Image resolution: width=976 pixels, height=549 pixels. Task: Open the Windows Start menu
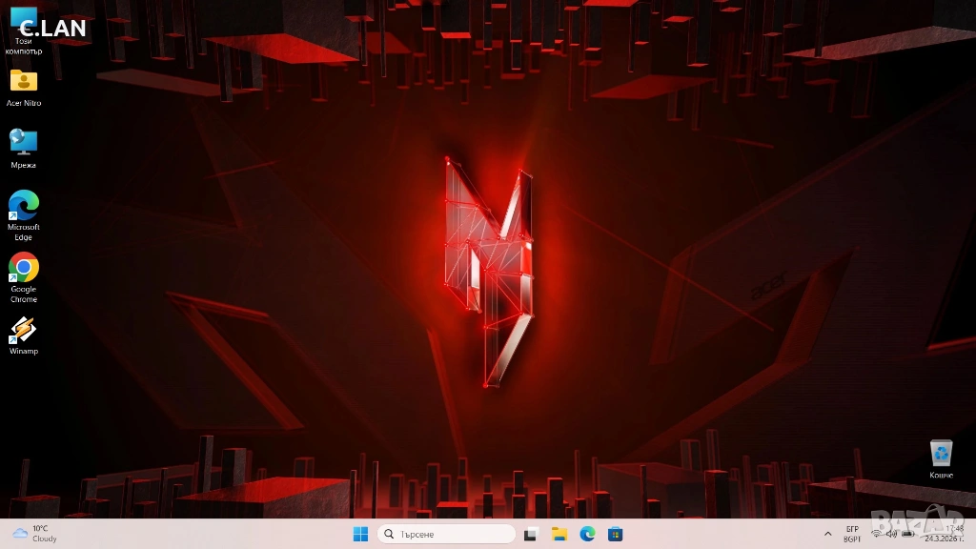click(360, 534)
